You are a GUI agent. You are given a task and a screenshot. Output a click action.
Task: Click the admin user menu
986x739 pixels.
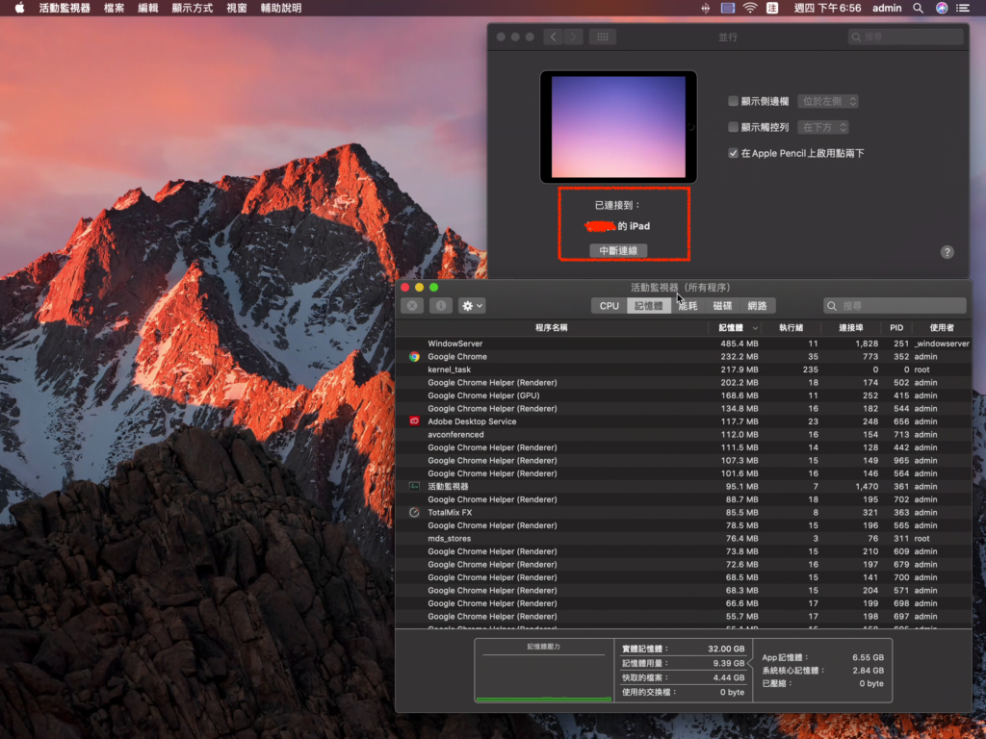pos(887,8)
